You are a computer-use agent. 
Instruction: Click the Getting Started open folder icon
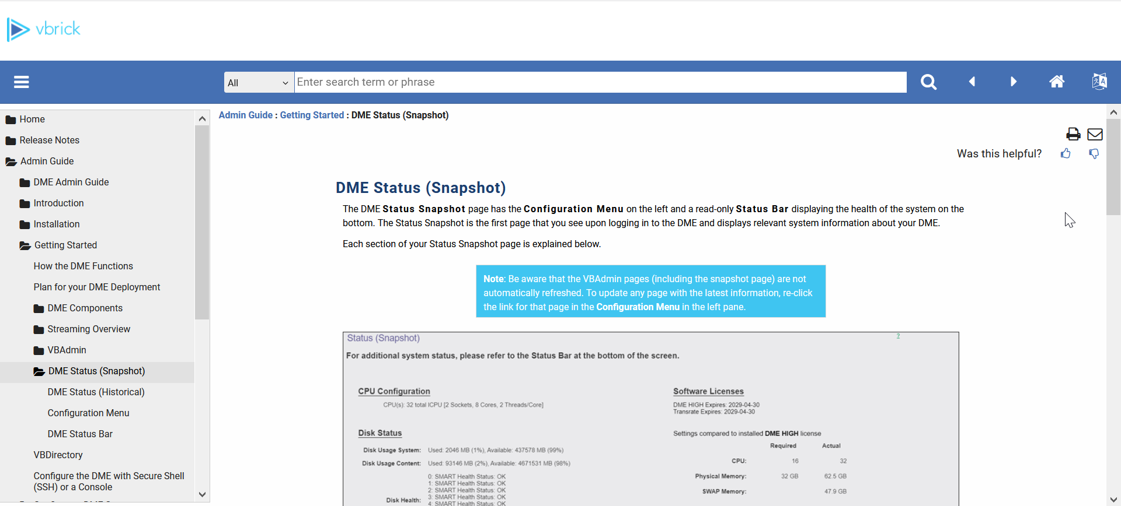pos(25,245)
